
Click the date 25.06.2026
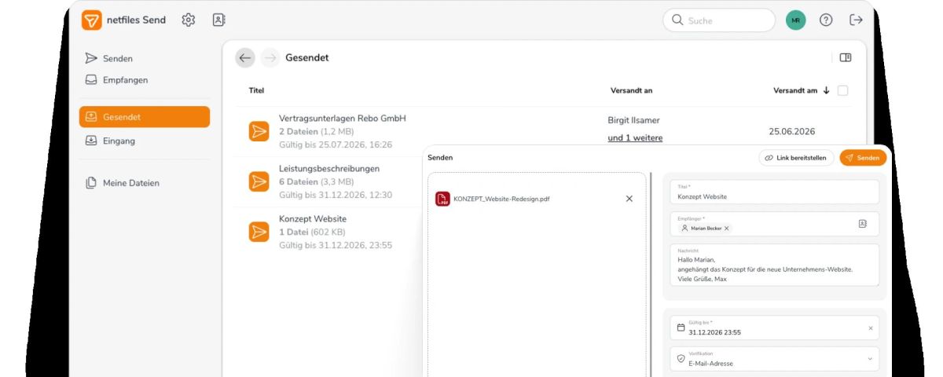click(x=792, y=131)
